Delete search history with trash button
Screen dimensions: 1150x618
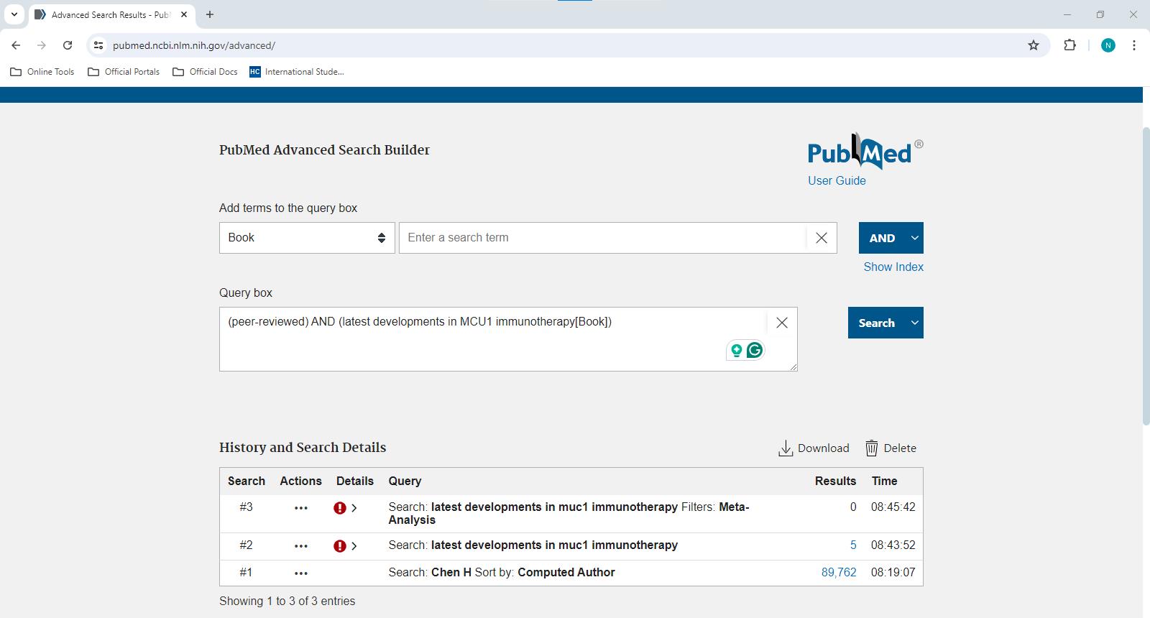(x=891, y=448)
